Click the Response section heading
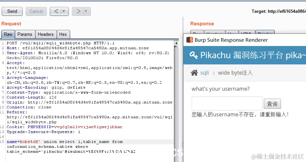The width and height of the screenshot is (306, 162). 202,24
